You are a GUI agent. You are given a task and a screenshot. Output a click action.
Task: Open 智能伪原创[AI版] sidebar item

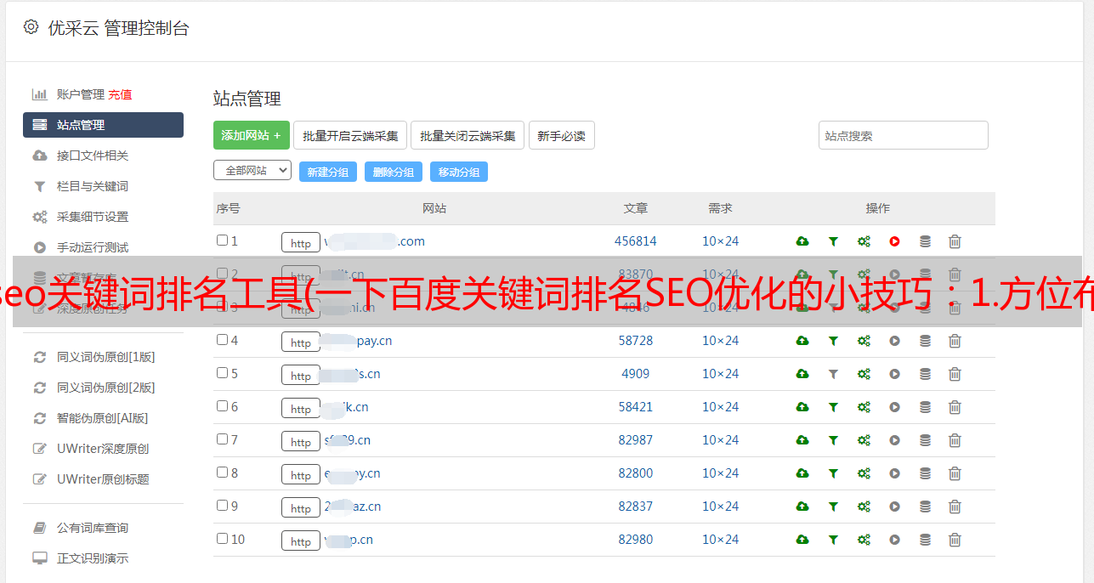point(103,418)
